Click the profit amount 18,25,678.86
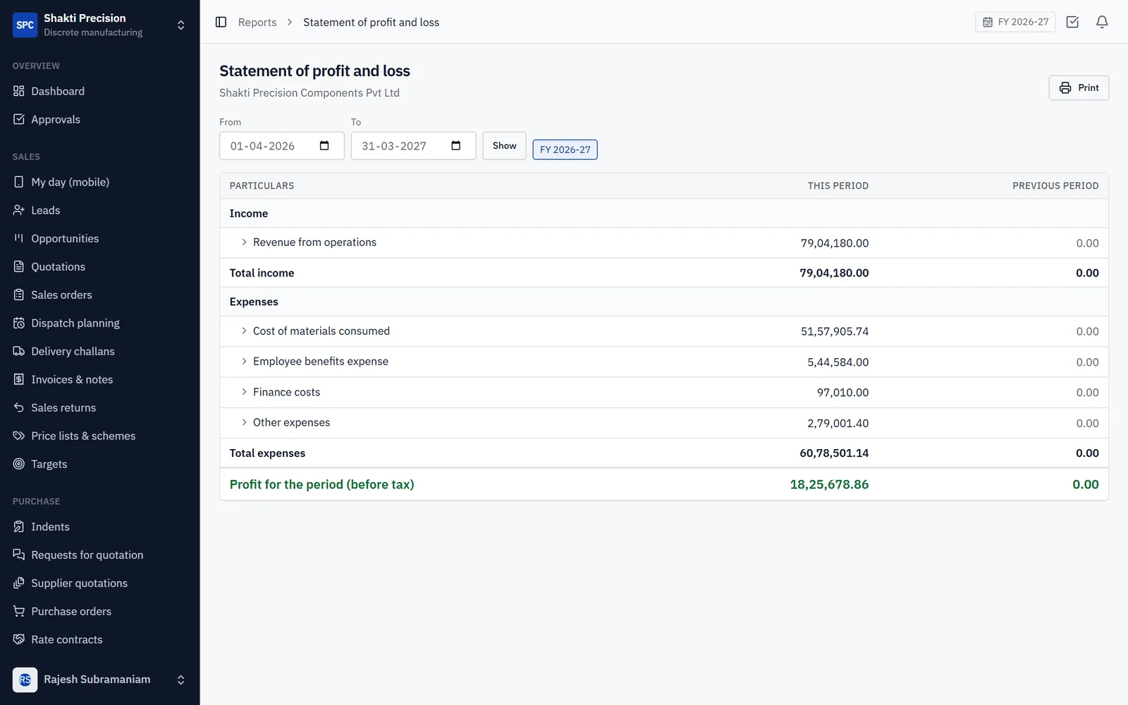 829,484
